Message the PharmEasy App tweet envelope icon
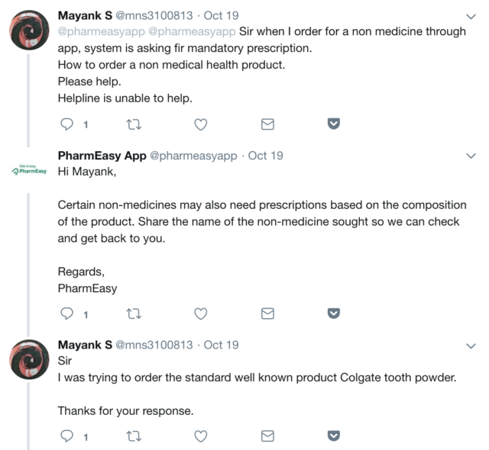This screenshot has width=489, height=450. tap(267, 313)
